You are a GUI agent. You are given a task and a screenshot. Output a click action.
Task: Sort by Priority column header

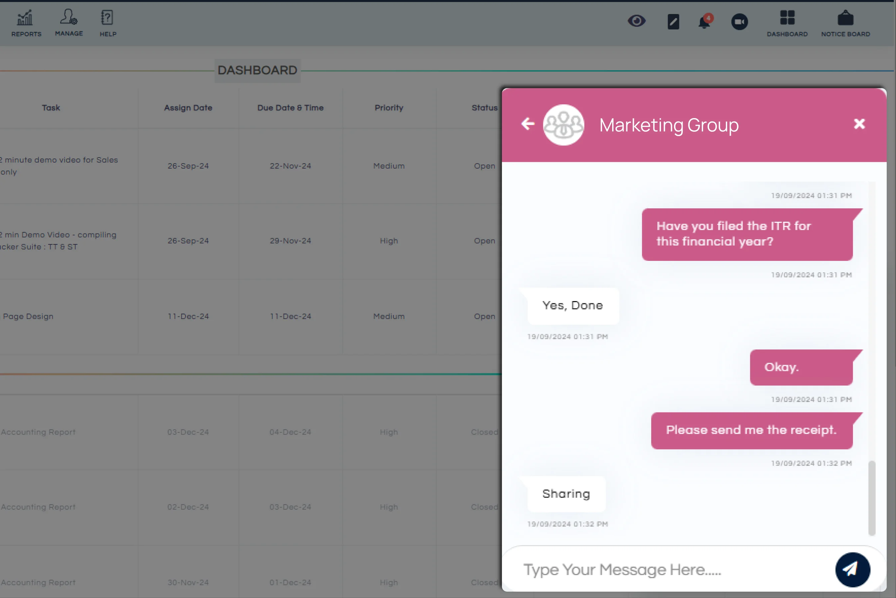(x=388, y=108)
